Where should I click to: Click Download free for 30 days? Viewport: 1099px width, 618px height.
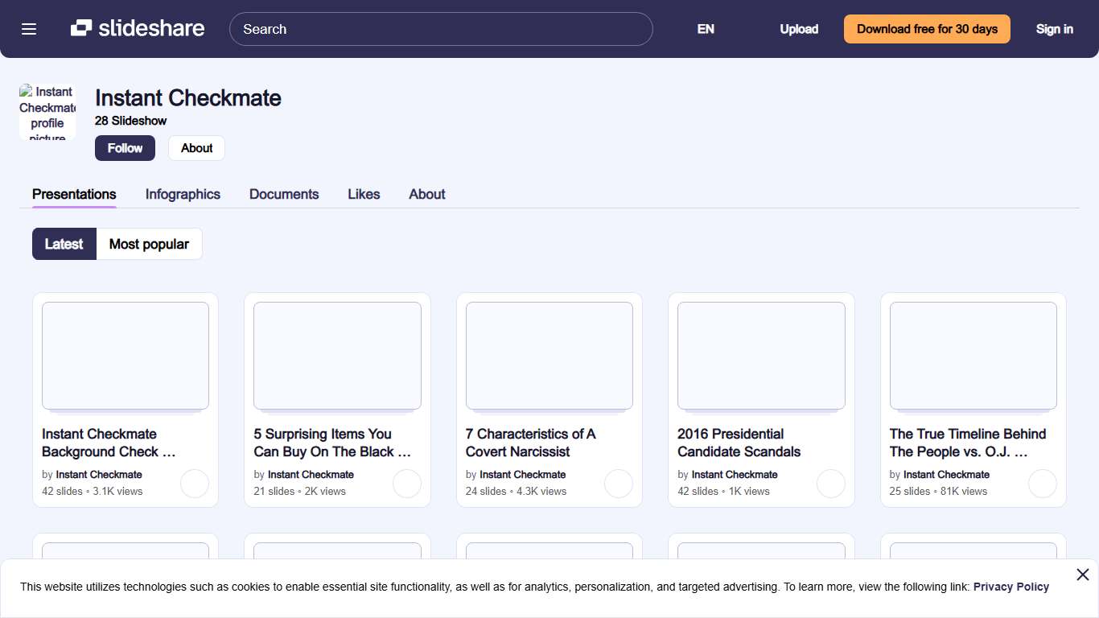[x=927, y=29]
